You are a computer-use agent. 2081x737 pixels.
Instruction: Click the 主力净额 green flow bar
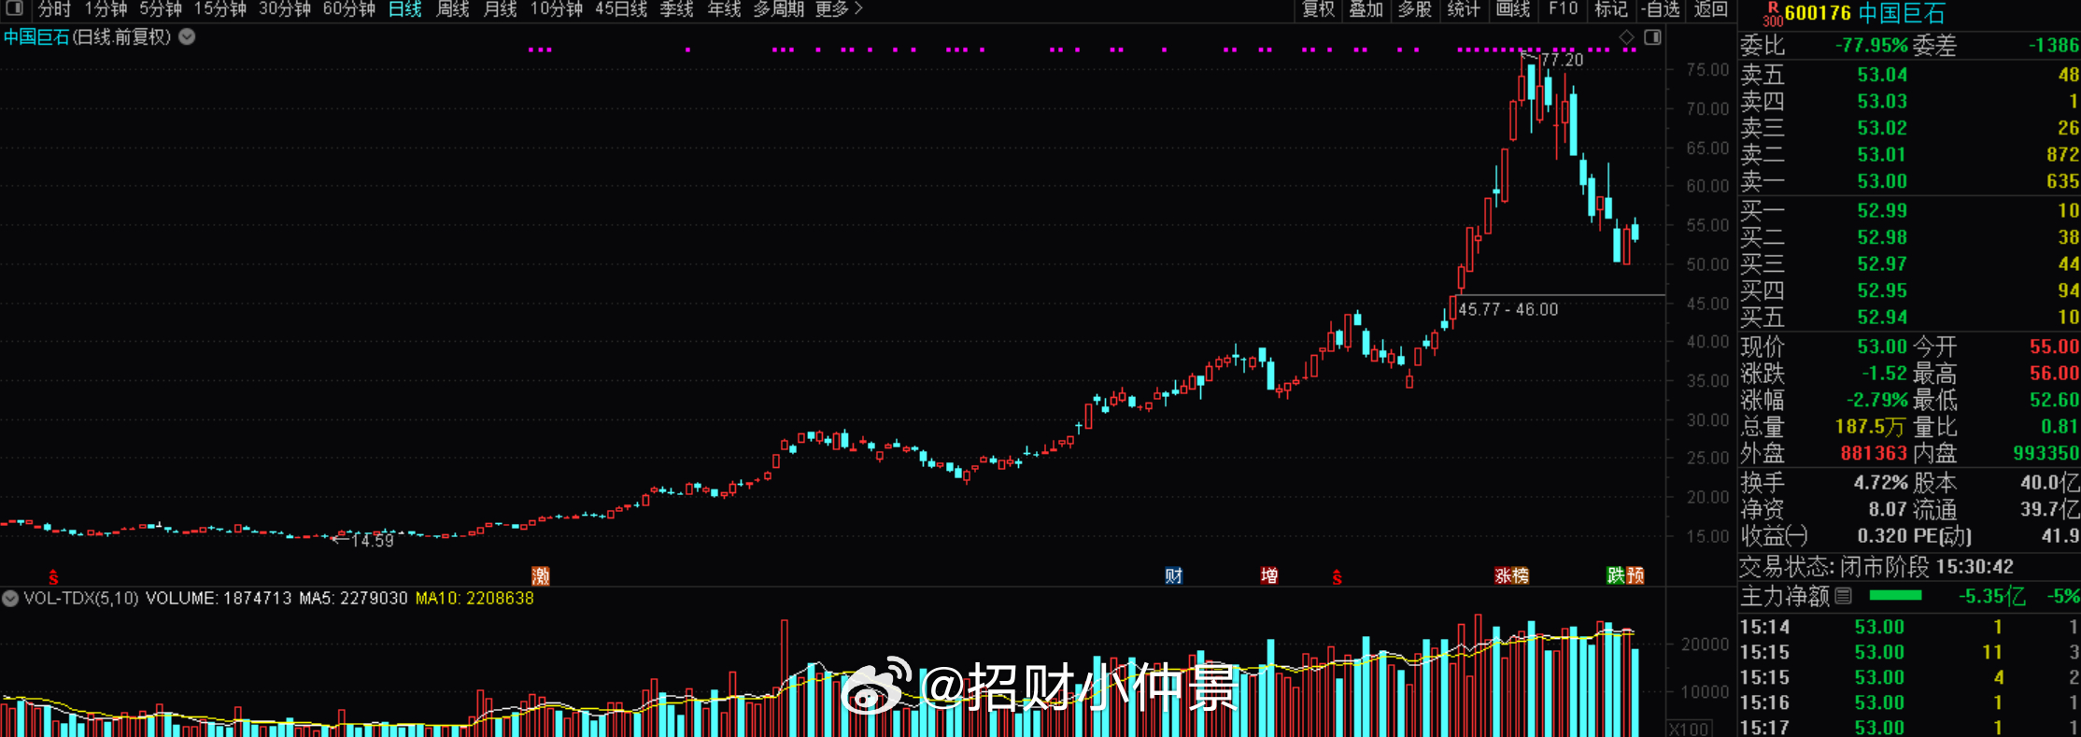(1896, 596)
